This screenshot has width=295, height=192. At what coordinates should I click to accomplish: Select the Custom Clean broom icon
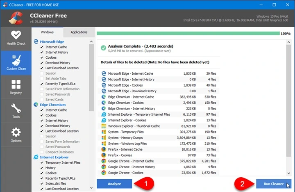[16, 60]
